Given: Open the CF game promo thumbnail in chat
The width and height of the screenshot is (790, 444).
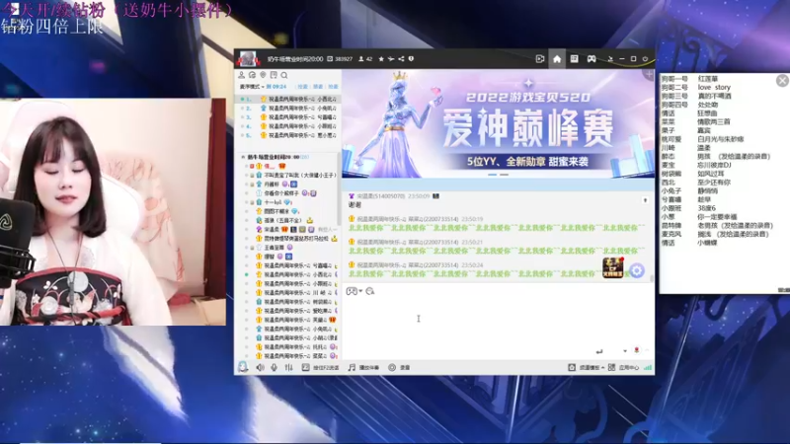Looking at the screenshot, I should [x=612, y=267].
